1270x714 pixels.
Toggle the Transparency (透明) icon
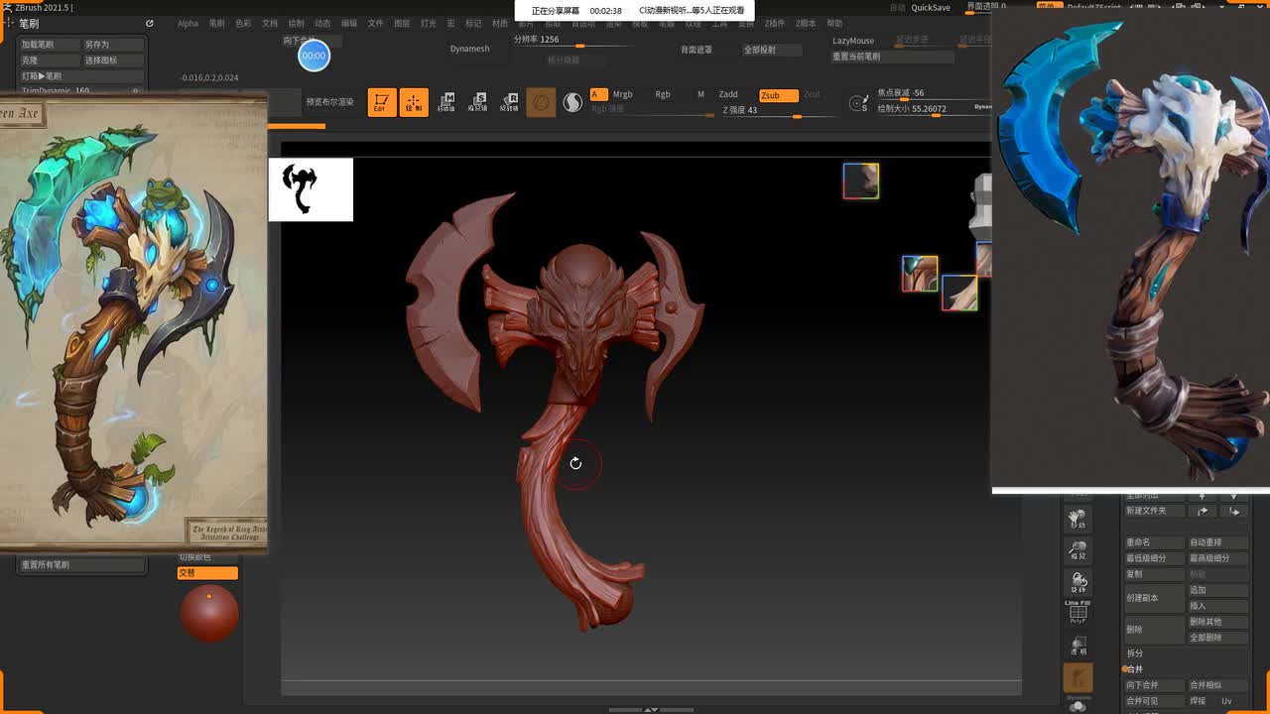coord(1078,647)
